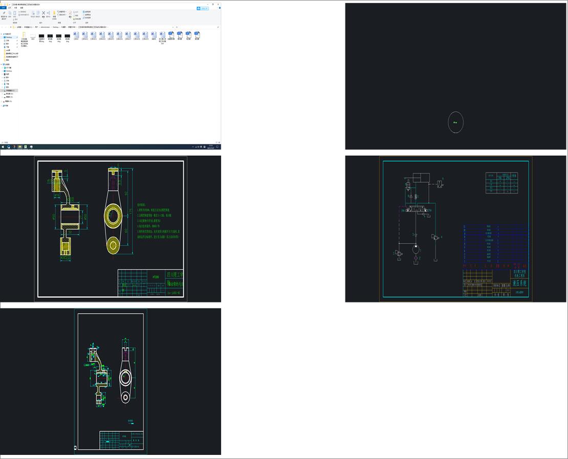Expand the (D:) drive node
The width and height of the screenshot is (568, 459).
(x=2, y=94)
